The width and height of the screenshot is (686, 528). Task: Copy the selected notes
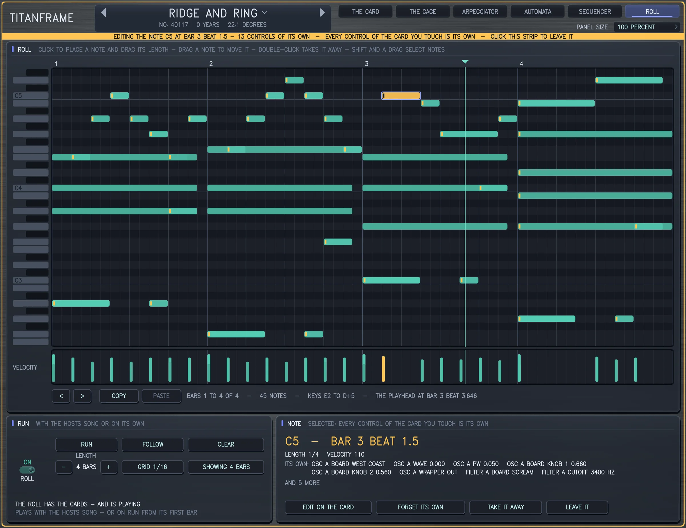point(119,396)
